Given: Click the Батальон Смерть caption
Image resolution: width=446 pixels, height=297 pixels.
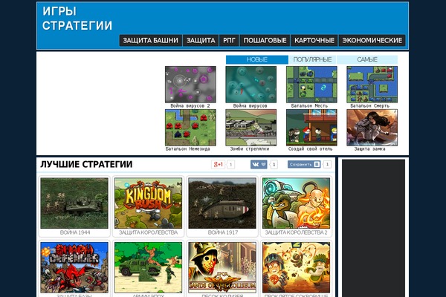Looking at the screenshot, I should (369, 105).
